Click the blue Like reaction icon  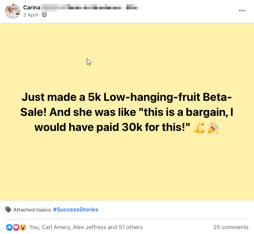click(9, 227)
